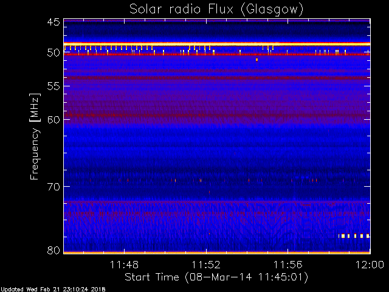
Task: Click the 'Frequency [MHz]' axis label
Action: click(x=35, y=136)
